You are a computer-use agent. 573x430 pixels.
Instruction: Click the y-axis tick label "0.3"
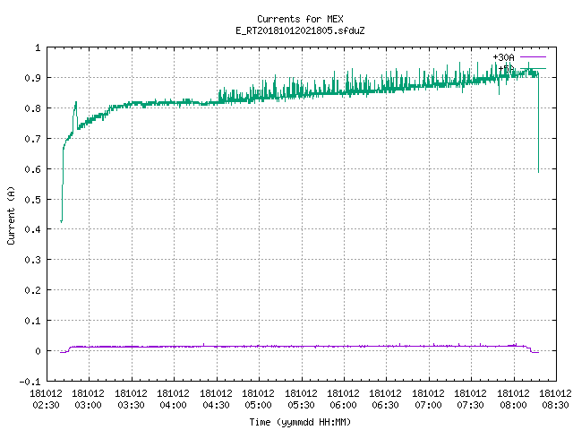(x=32, y=260)
